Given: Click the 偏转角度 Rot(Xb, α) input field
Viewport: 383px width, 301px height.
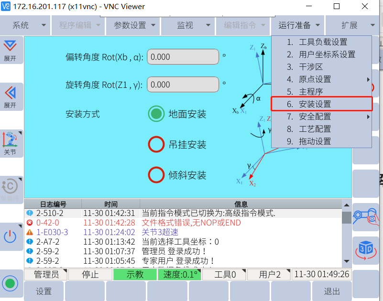Looking at the screenshot, I should 183,57.
